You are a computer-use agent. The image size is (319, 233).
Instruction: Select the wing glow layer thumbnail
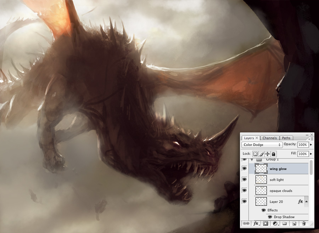coord(261,169)
